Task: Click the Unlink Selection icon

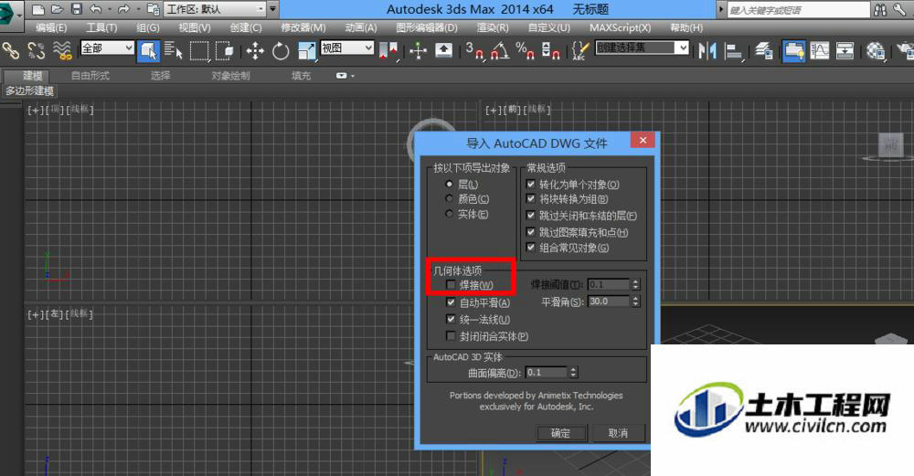Action: coord(37,50)
